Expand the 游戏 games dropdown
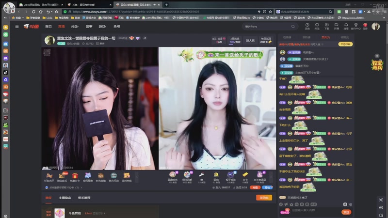388x218 pixels. coord(102,27)
